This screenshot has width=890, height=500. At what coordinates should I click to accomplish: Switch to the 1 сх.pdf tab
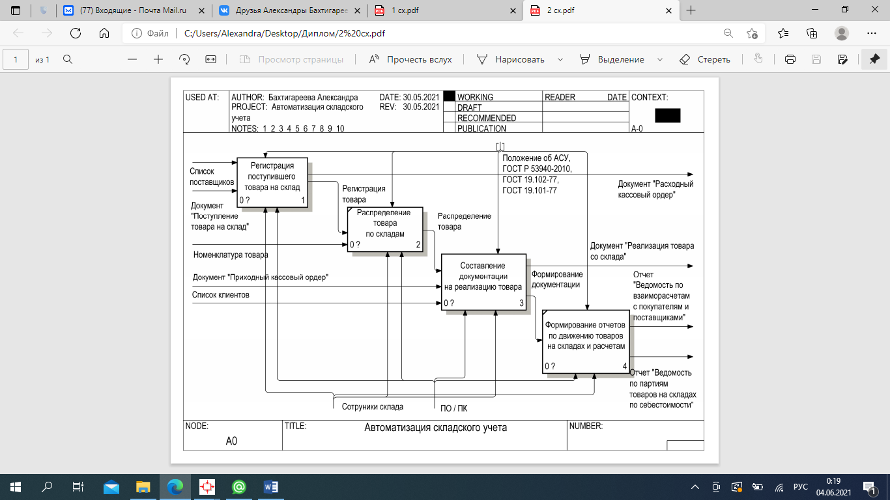pos(446,10)
